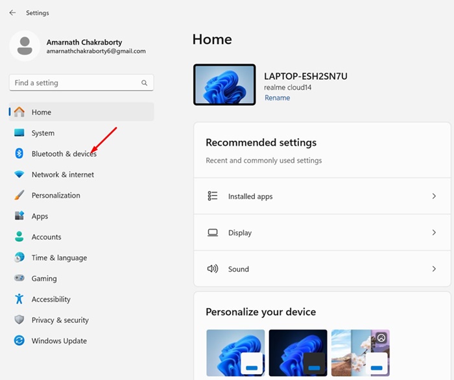Click the Find a setting search box

pyautogui.click(x=75, y=83)
